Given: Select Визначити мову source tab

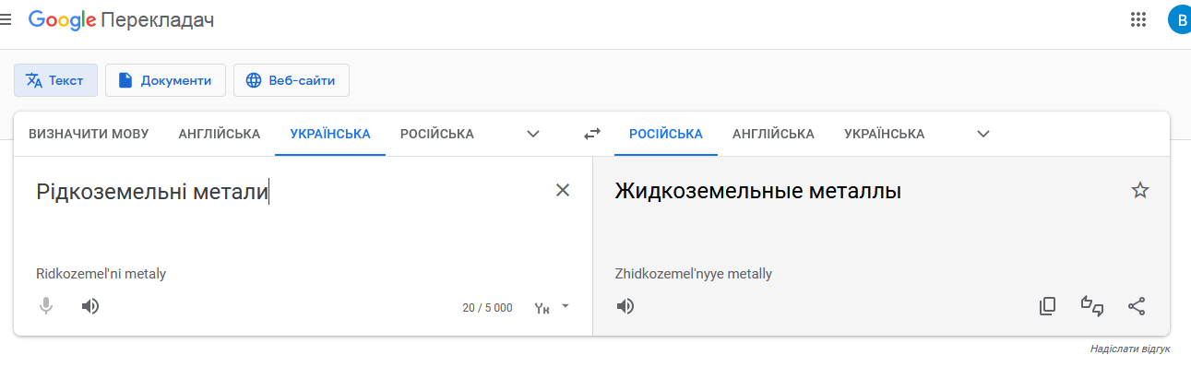Looking at the screenshot, I should (x=89, y=134).
